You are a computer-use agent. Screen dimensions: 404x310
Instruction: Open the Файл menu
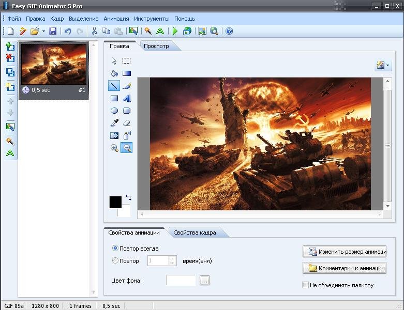click(14, 19)
